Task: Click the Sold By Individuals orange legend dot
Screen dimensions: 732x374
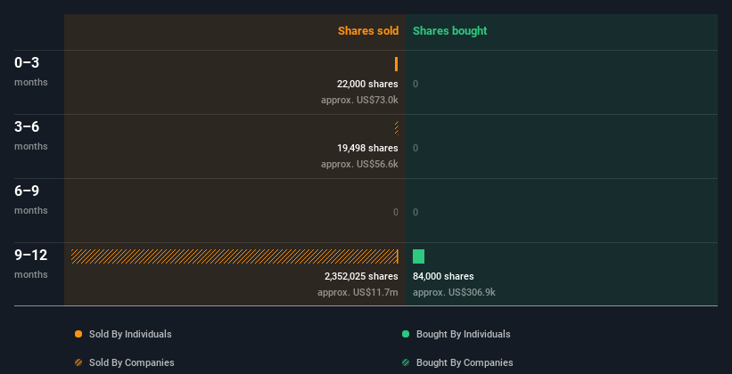Action: [x=78, y=334]
